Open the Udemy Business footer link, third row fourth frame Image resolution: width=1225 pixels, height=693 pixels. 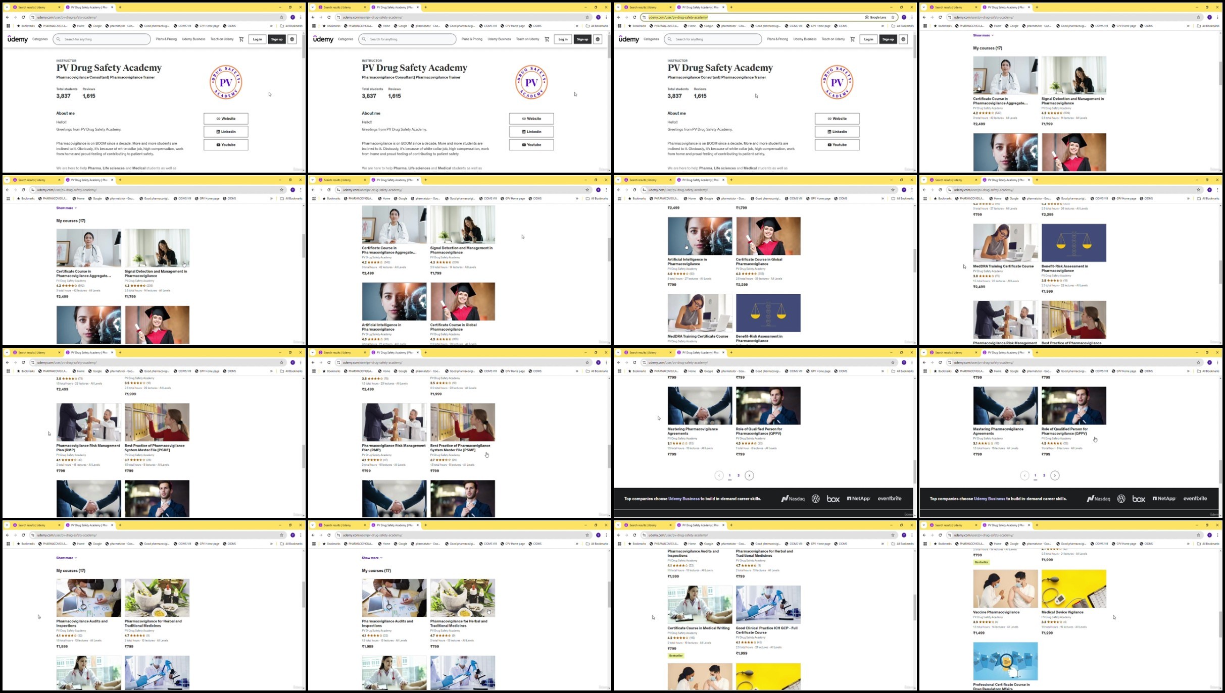pos(990,499)
